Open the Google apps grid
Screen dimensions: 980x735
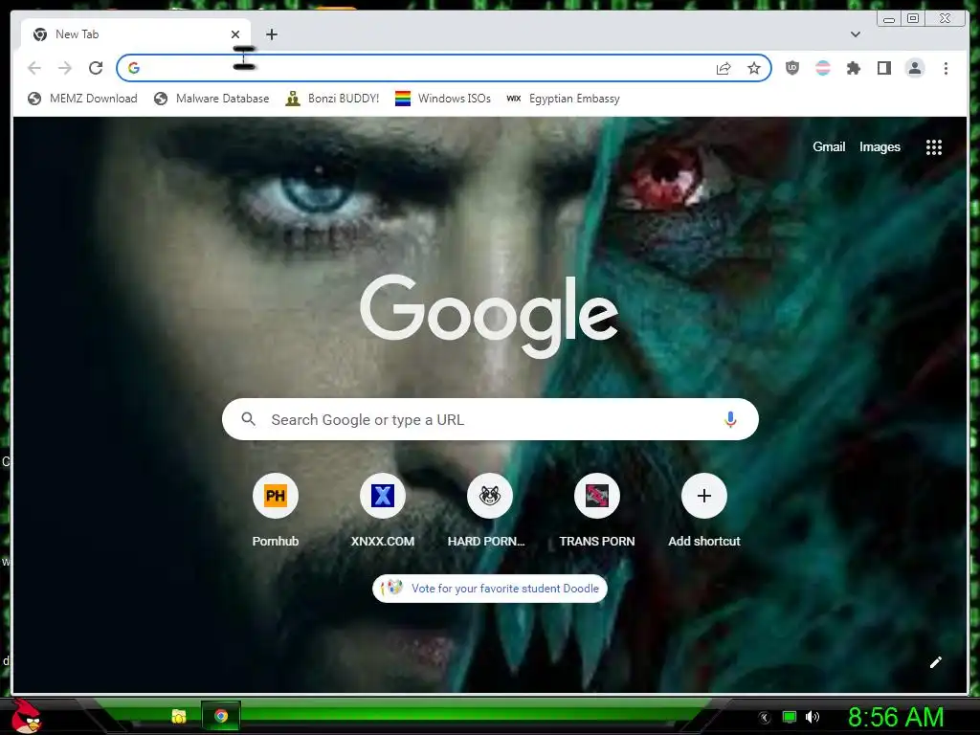934,147
